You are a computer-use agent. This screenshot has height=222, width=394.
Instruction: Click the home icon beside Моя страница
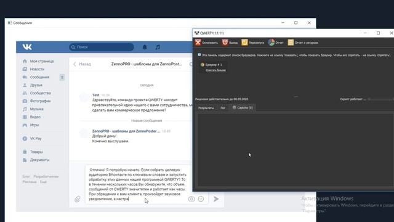pyautogui.click(x=25, y=61)
